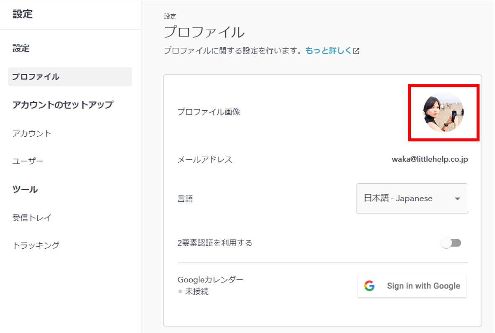Click the Google logo icon

tap(369, 286)
